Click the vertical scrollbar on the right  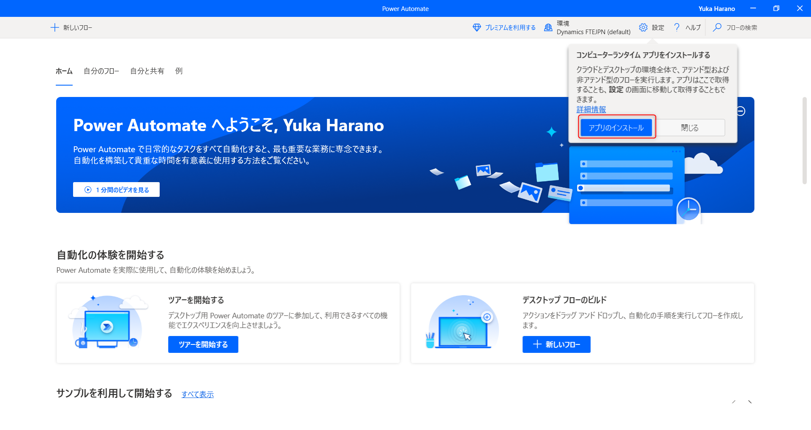tap(804, 140)
